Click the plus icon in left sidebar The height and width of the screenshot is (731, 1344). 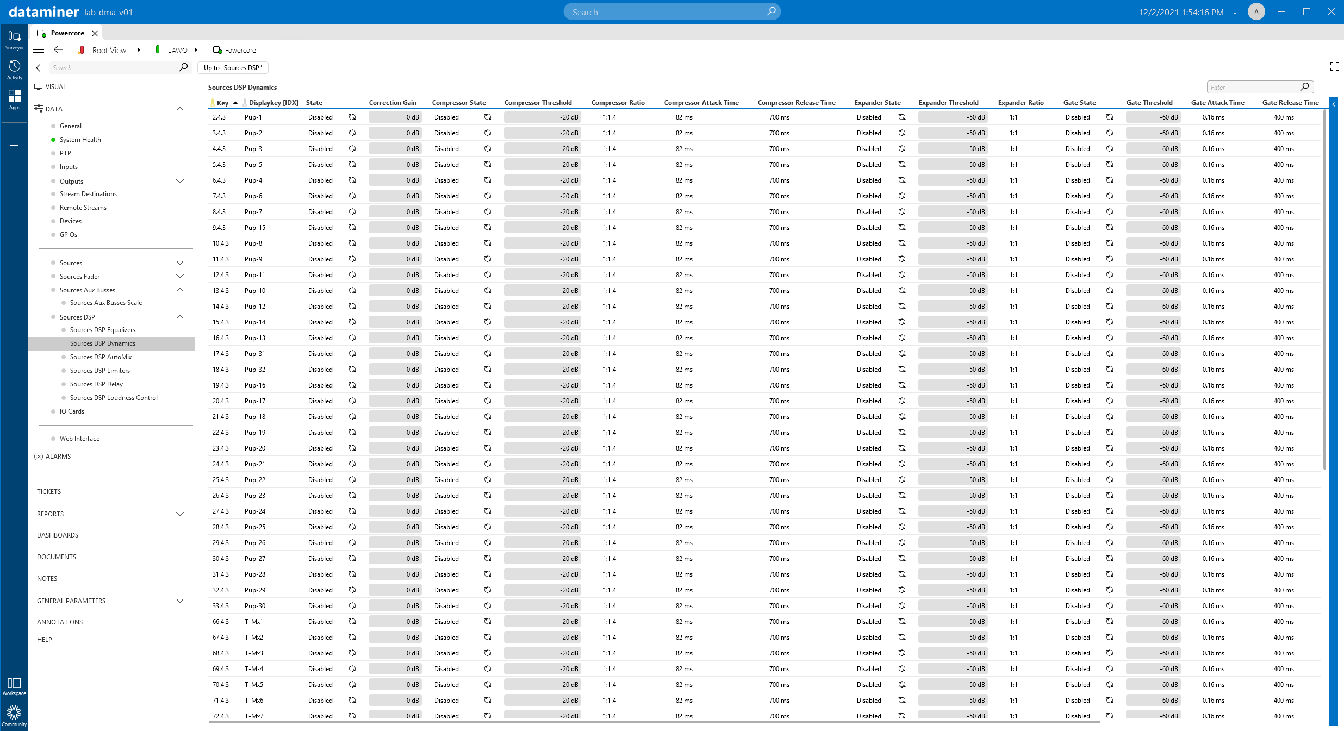coord(14,145)
